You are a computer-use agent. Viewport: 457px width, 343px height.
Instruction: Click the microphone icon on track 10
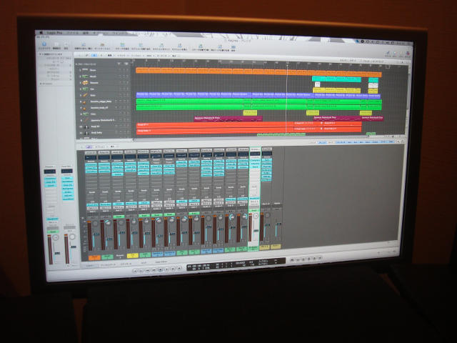click(x=86, y=126)
